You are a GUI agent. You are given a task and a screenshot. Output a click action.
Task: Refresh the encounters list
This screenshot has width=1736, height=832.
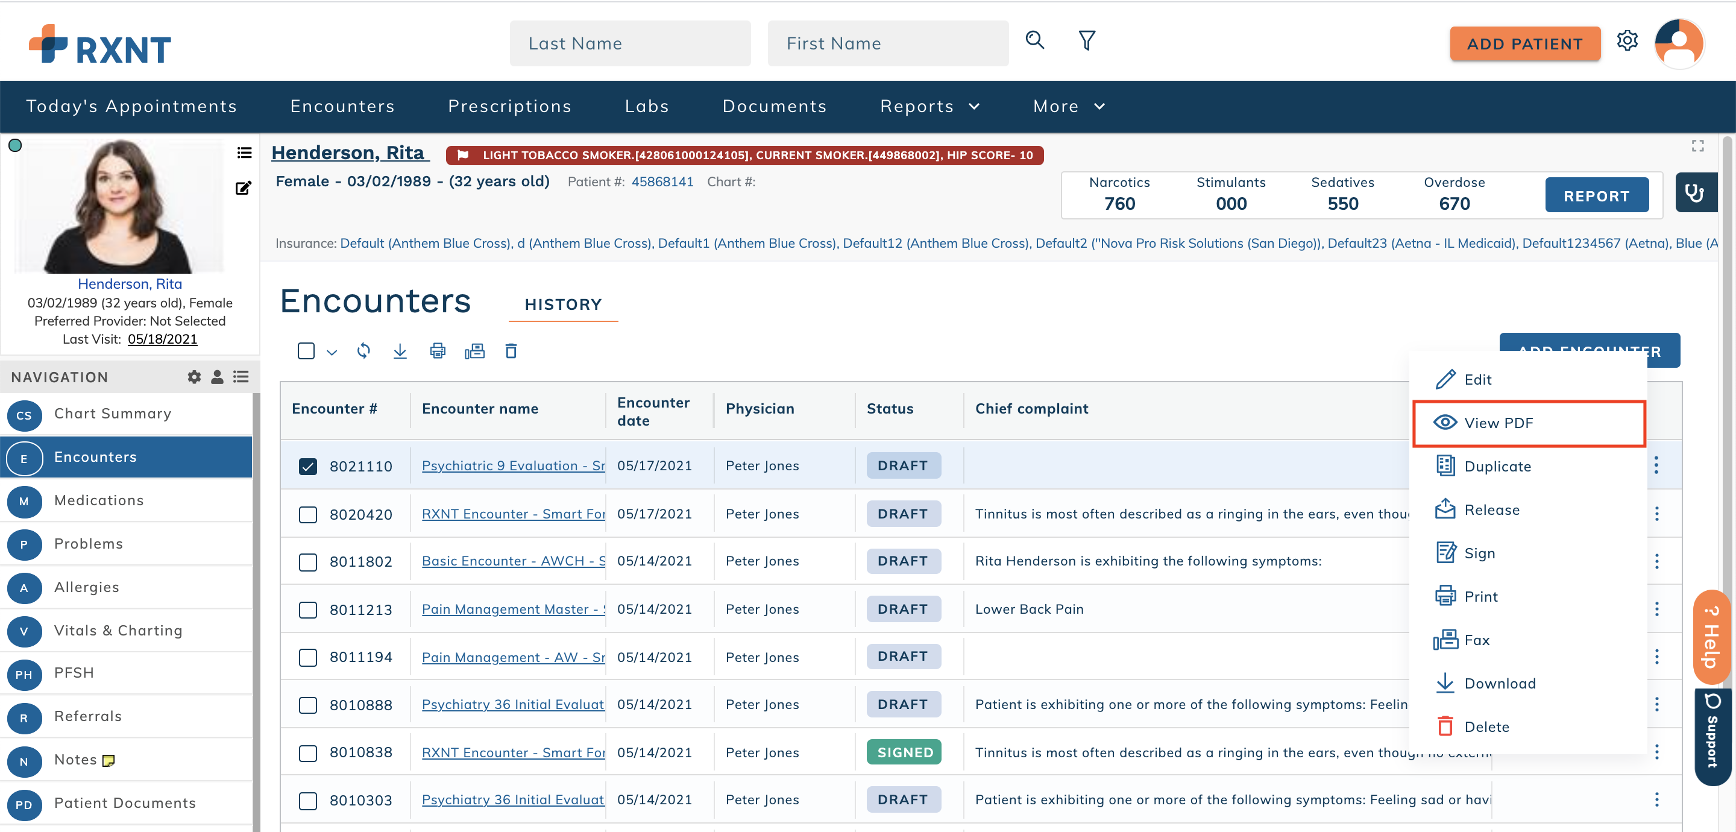pos(363,351)
